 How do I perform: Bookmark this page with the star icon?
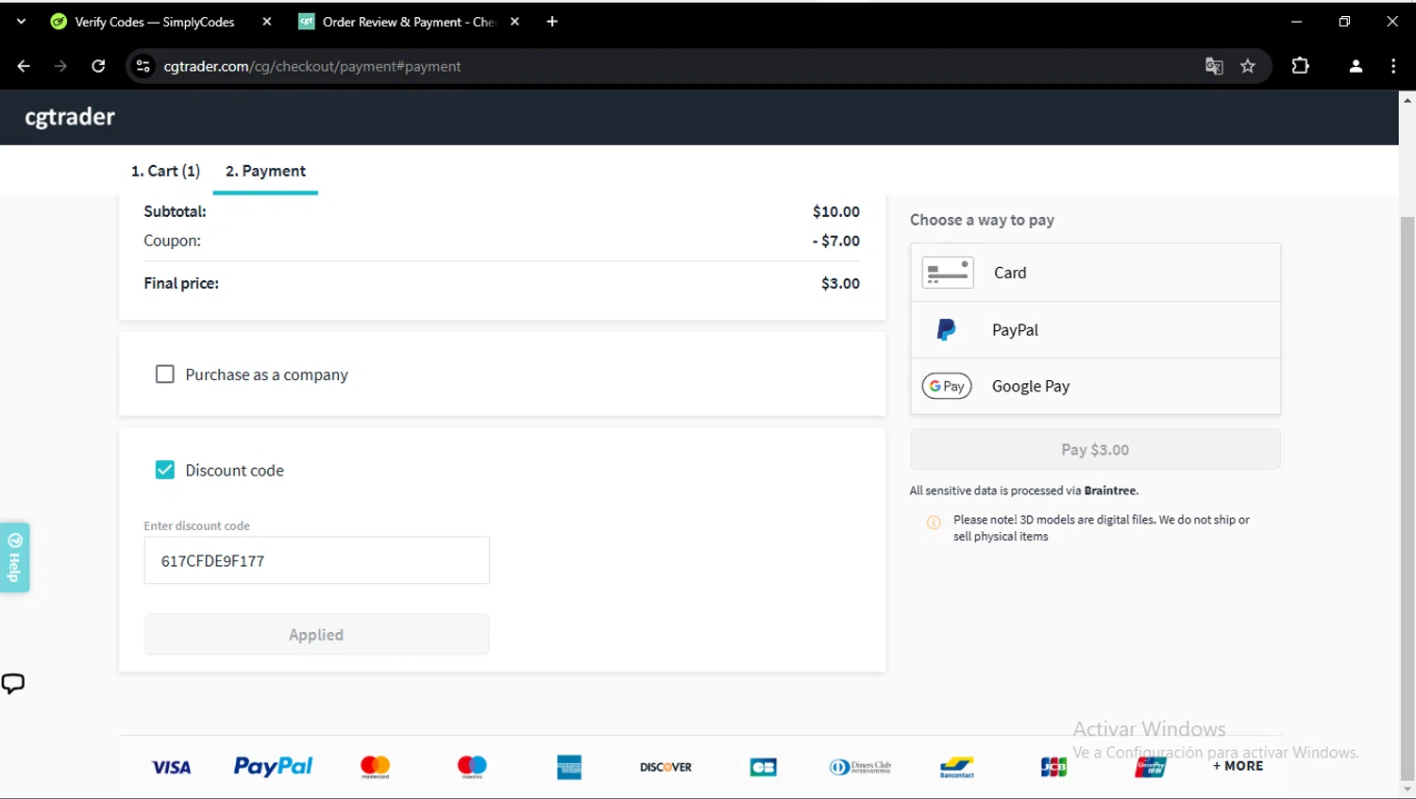point(1248,66)
